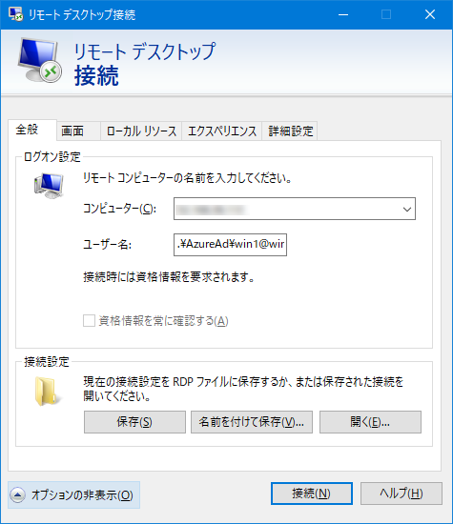The width and height of the screenshot is (453, 524).
Task: Go to the 詳細設定 tab
Action: (x=290, y=131)
